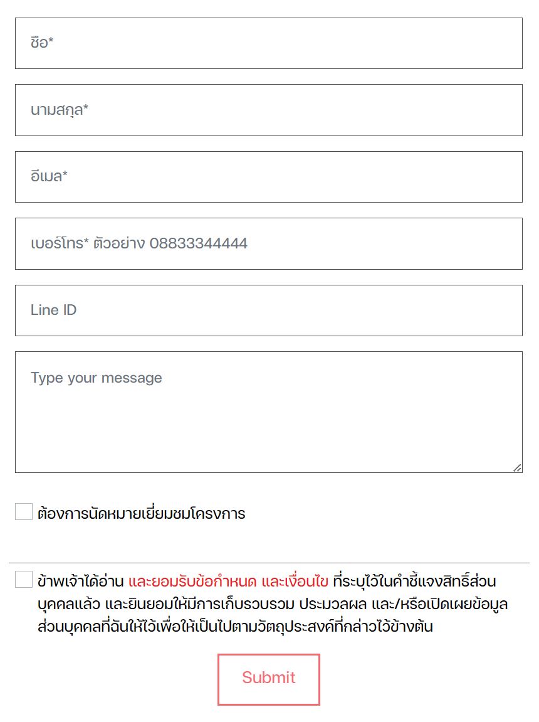539x722 pixels.
Task: Click the ต้องการนัดหมายเยี่ยมชมโครงการ label text
Action: pyautogui.click(x=141, y=514)
